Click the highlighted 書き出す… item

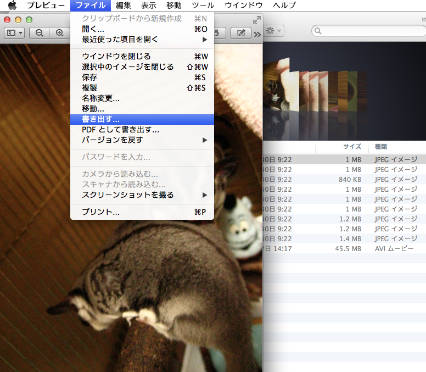tap(142, 119)
